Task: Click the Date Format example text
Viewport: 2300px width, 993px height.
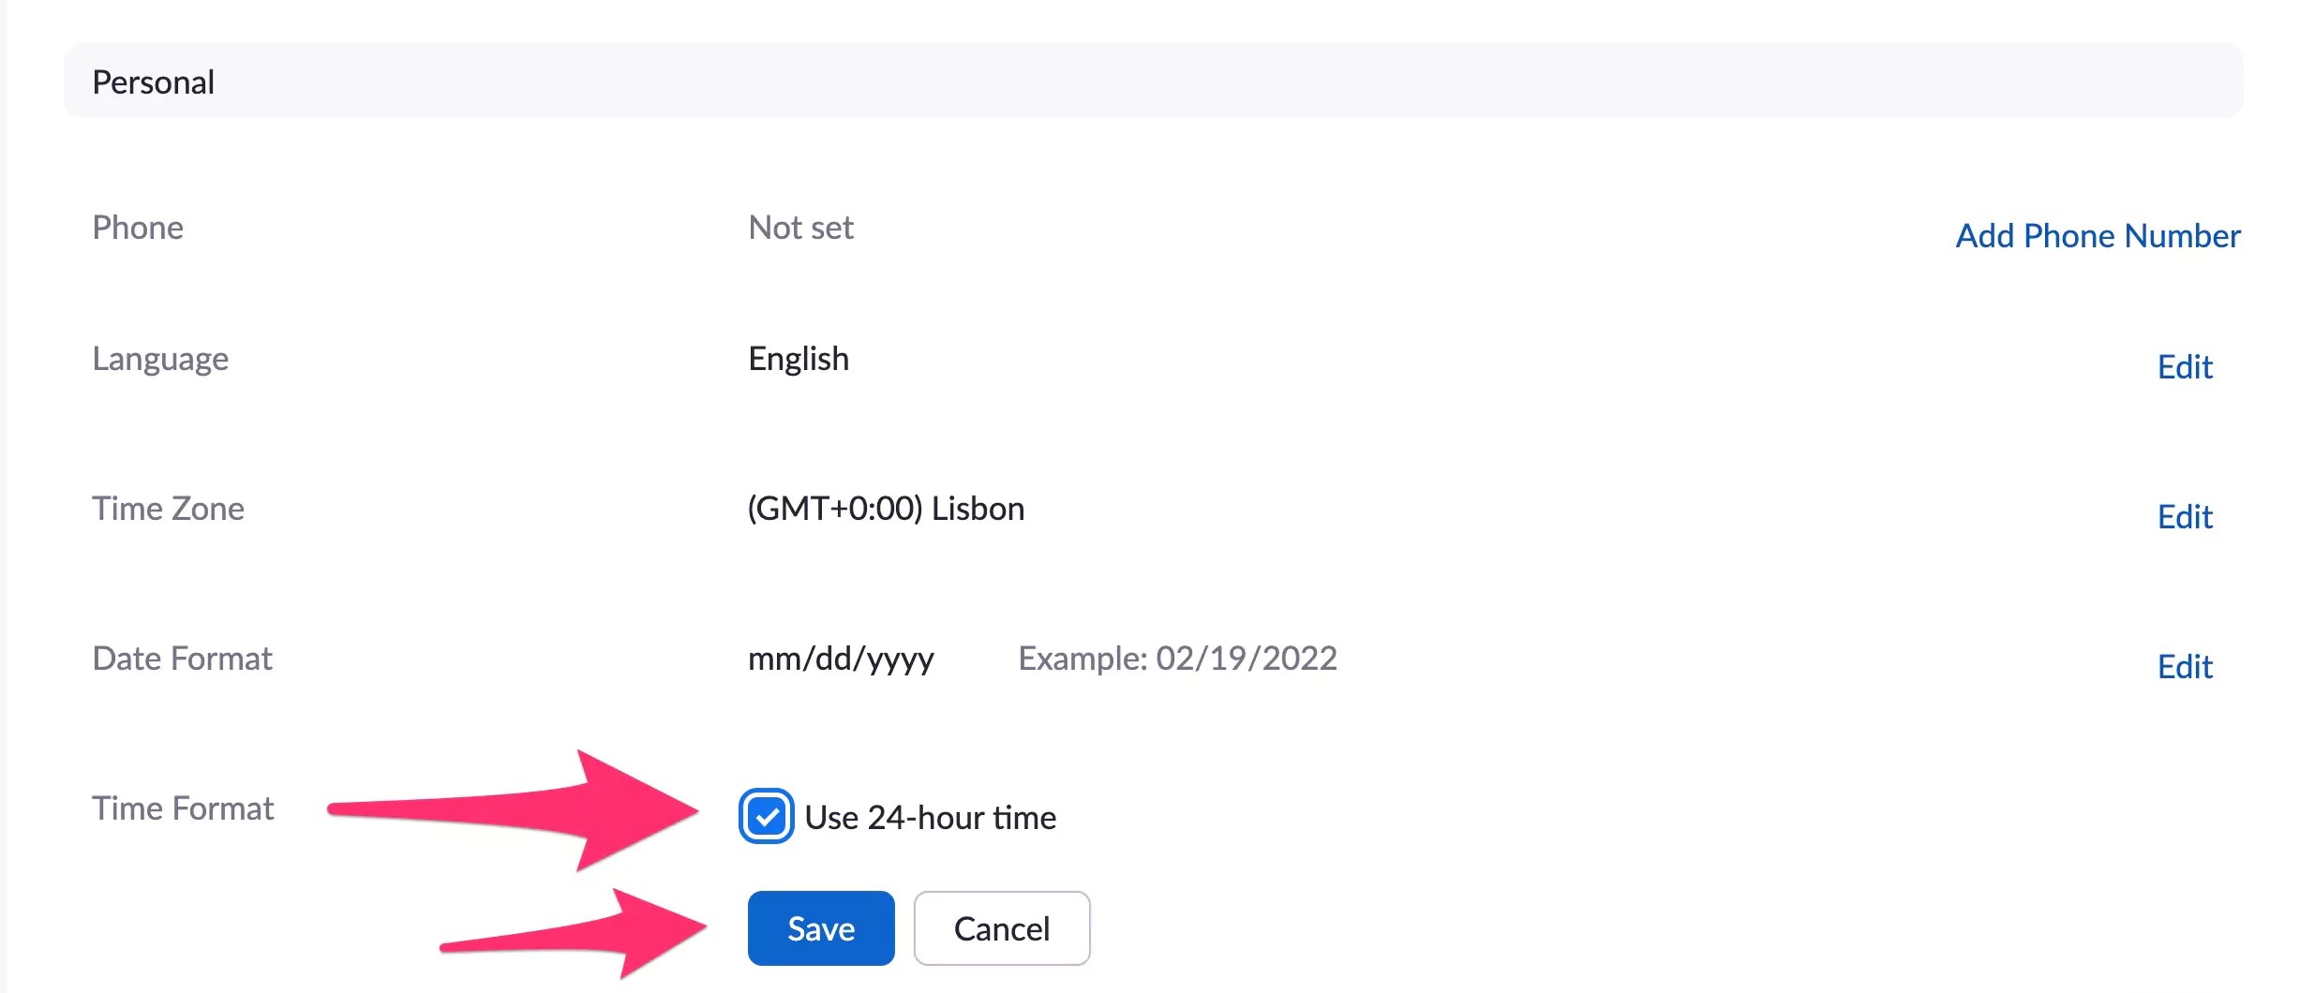Action: [x=1178, y=659]
